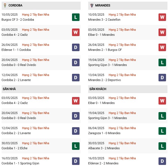Click L badge for Burgos CF 3-2 Cordoba
The height and width of the screenshot is (168, 168).
pos(76,17)
